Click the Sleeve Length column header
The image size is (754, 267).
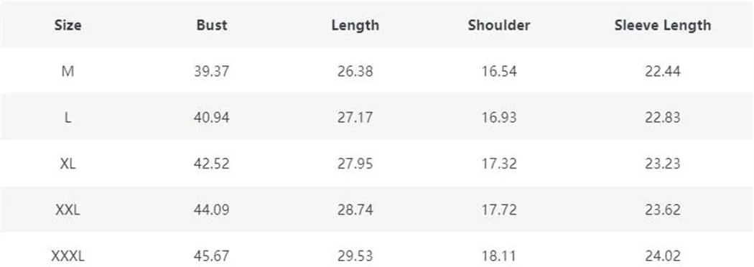(x=662, y=25)
